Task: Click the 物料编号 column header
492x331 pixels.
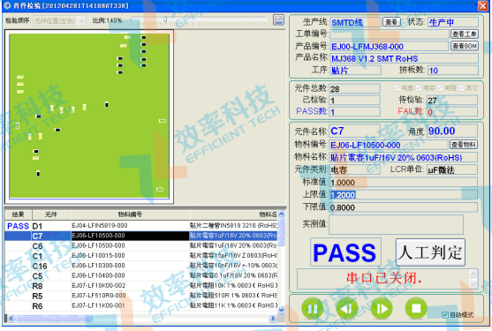Action: tap(130, 214)
